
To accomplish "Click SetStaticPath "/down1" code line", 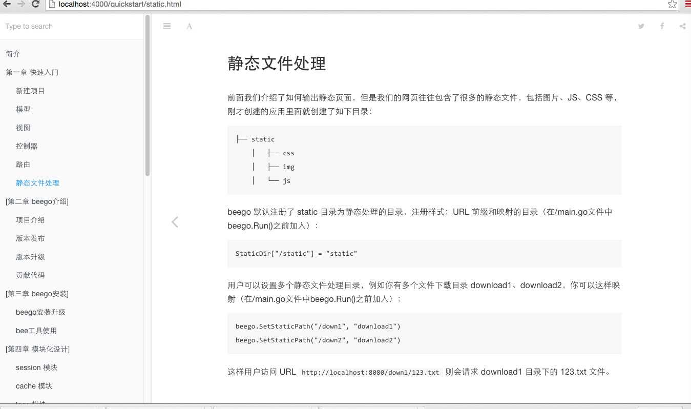I will coord(318,326).
